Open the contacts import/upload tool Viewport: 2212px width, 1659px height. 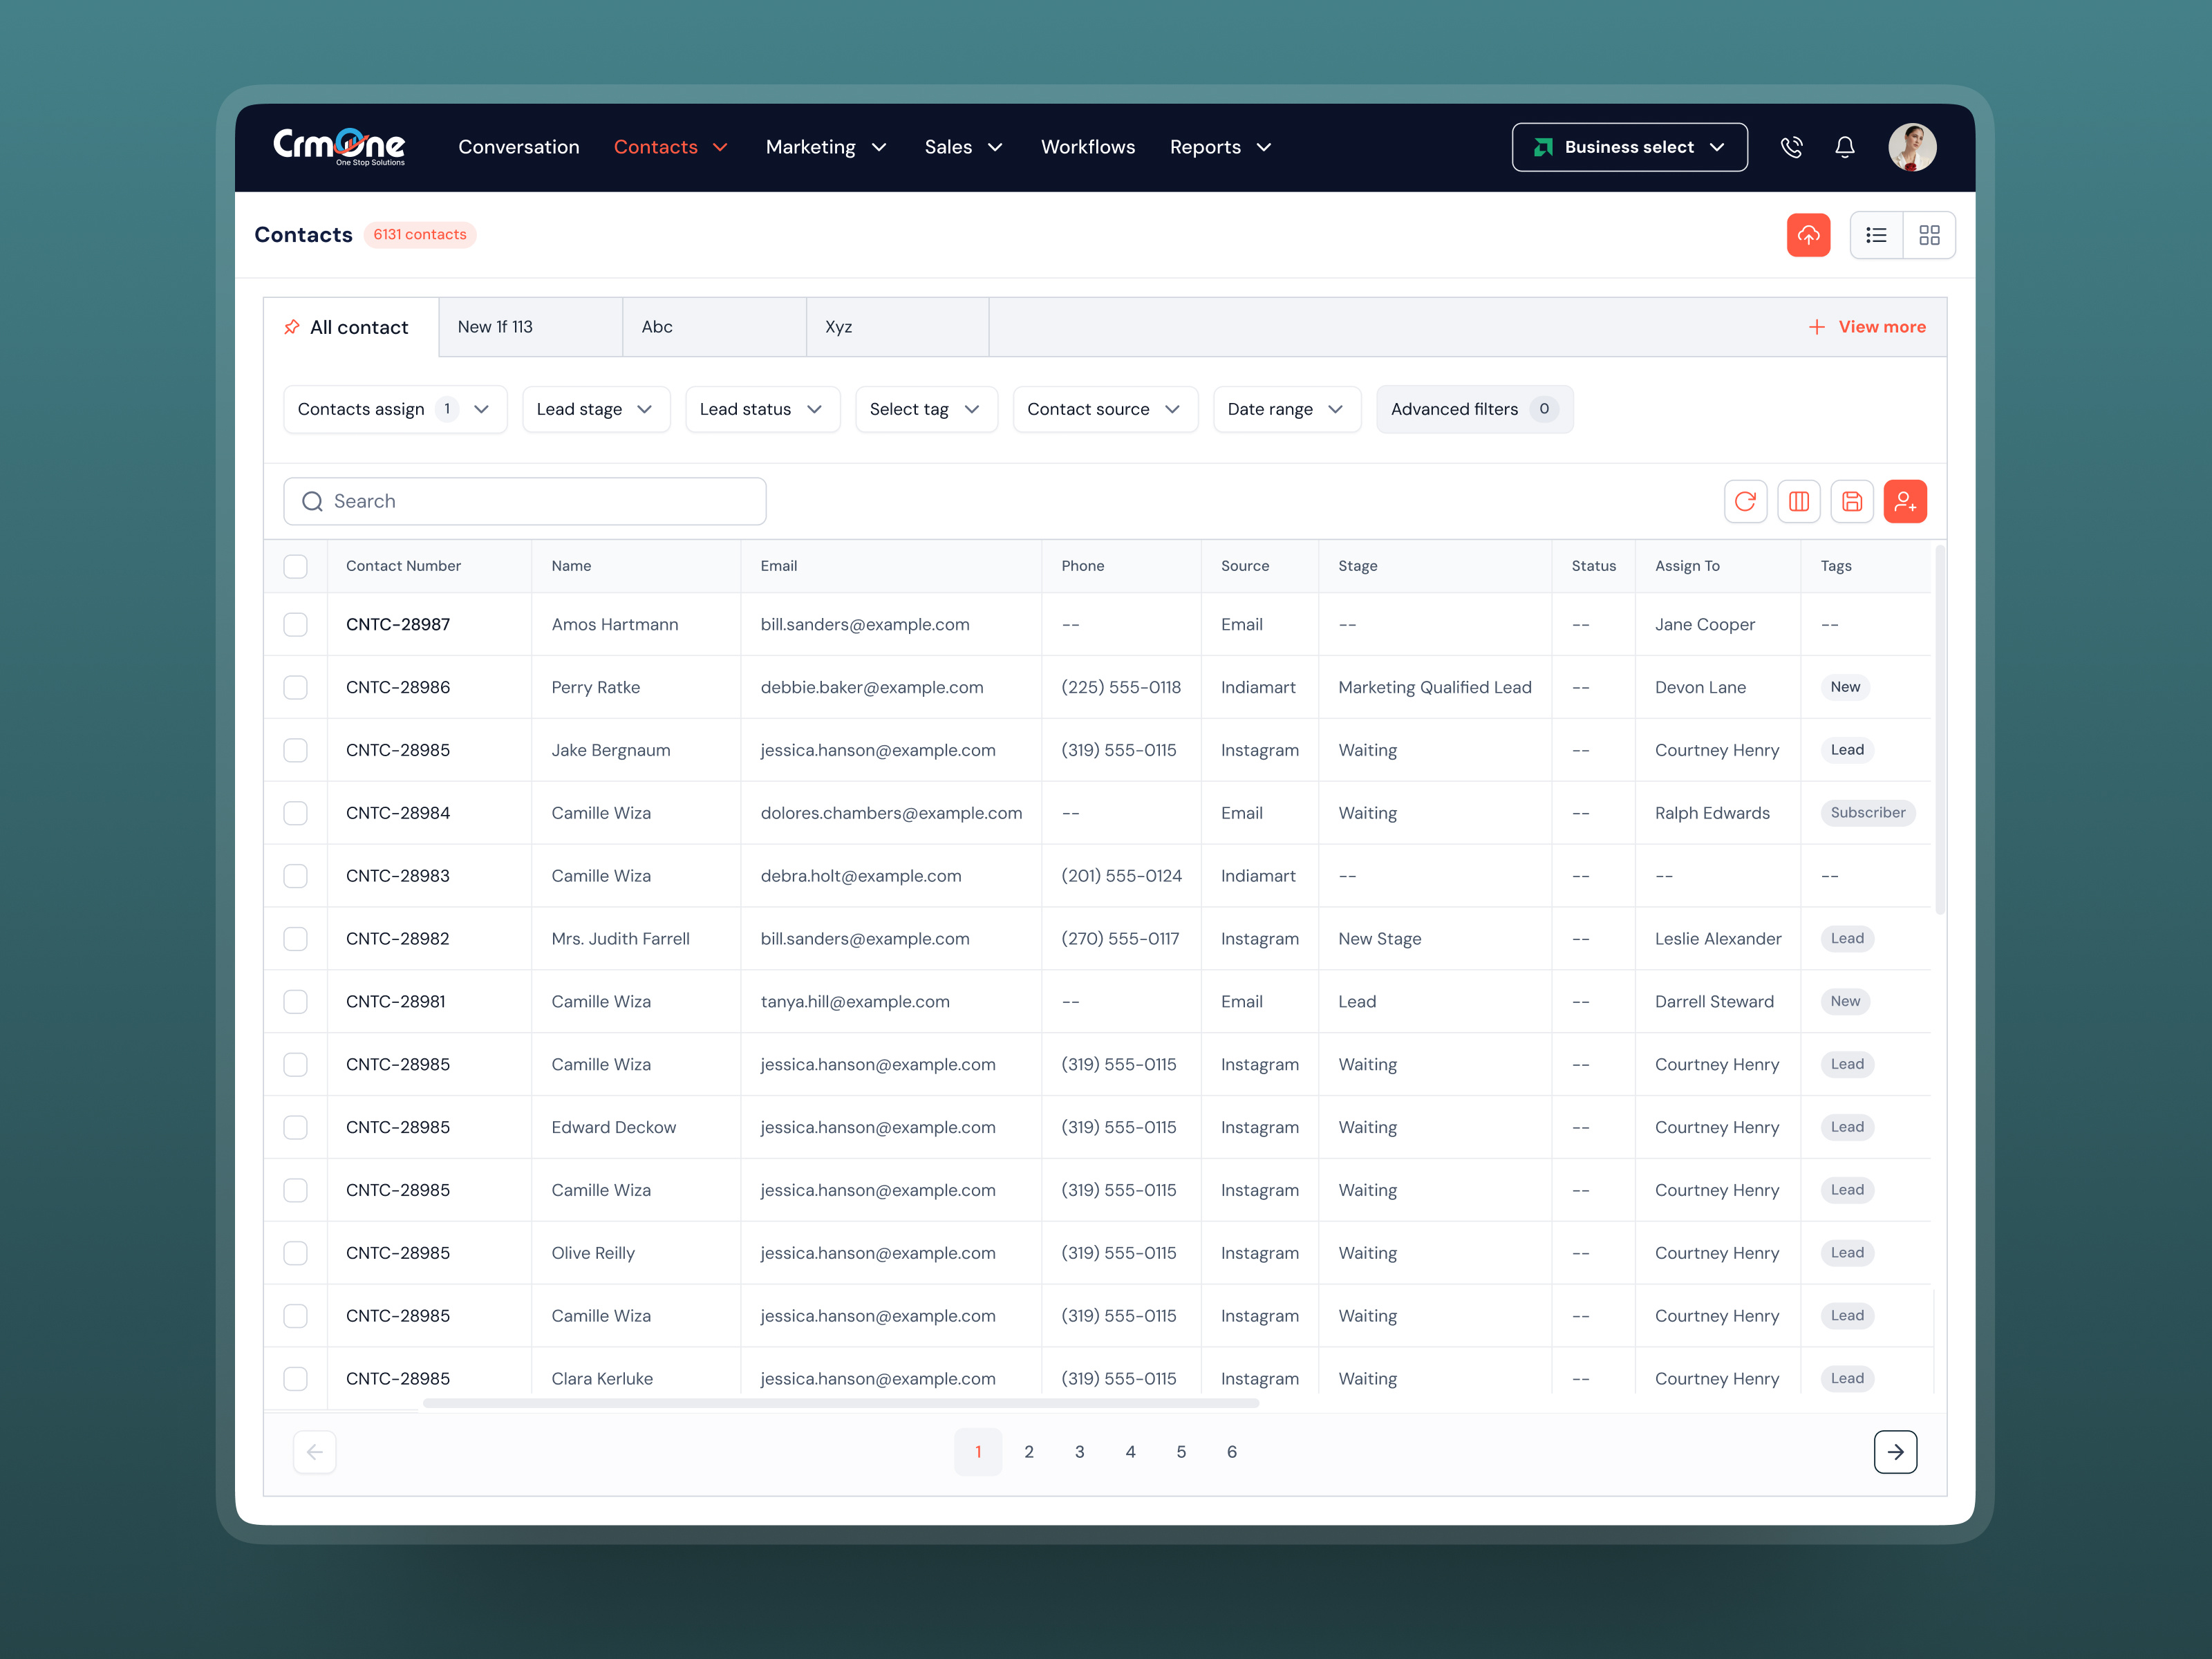tap(1810, 235)
